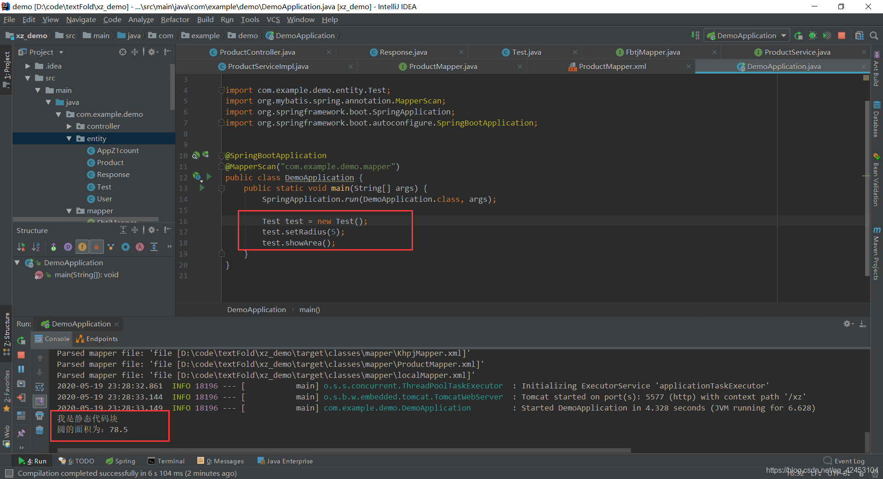Collapse the main folder in the tree
This screenshot has width=883, height=479.
click(38, 90)
